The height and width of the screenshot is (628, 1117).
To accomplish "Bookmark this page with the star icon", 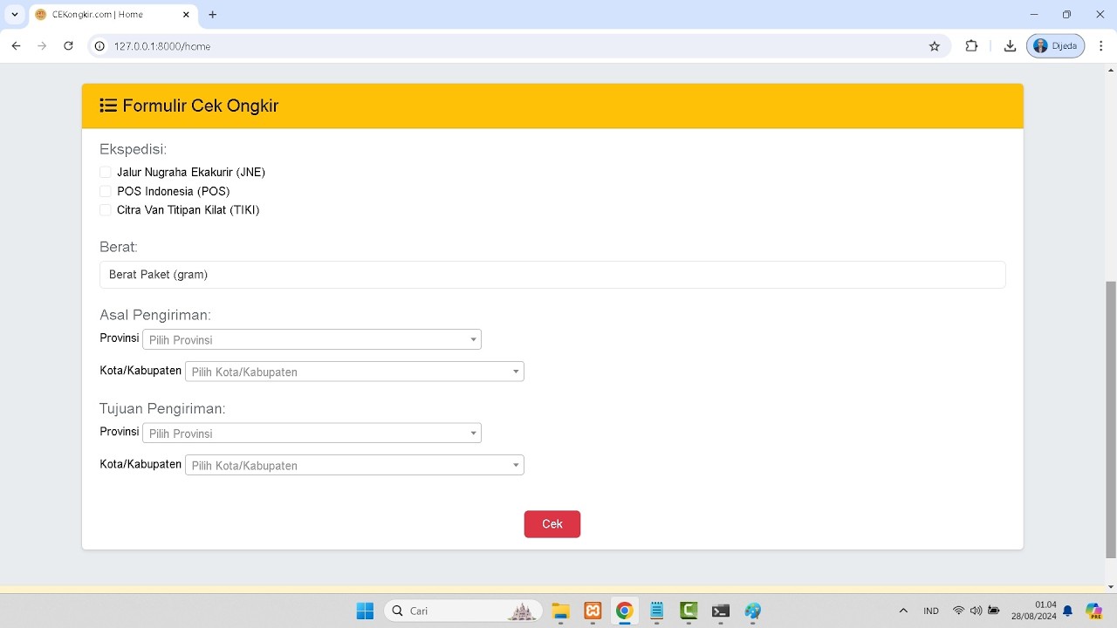I will [x=935, y=46].
